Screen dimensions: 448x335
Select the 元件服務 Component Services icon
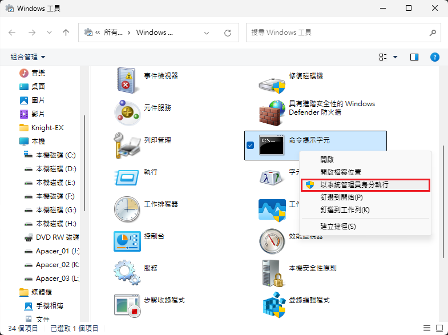click(x=127, y=112)
